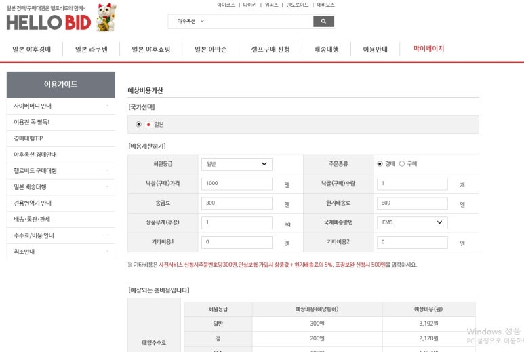This screenshot has height=352, width=524.
Task: Open the 국제배송방법 dropdown showing EMS
Action: pos(412,222)
